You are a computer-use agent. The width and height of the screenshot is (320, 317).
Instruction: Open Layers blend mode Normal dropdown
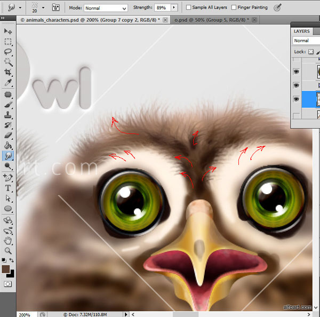pos(306,41)
